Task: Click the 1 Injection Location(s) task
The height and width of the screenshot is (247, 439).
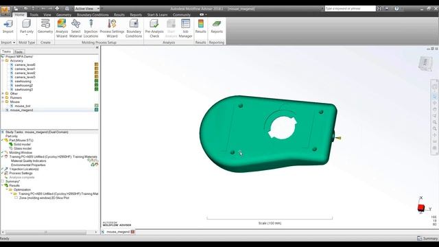Action: [24, 169]
